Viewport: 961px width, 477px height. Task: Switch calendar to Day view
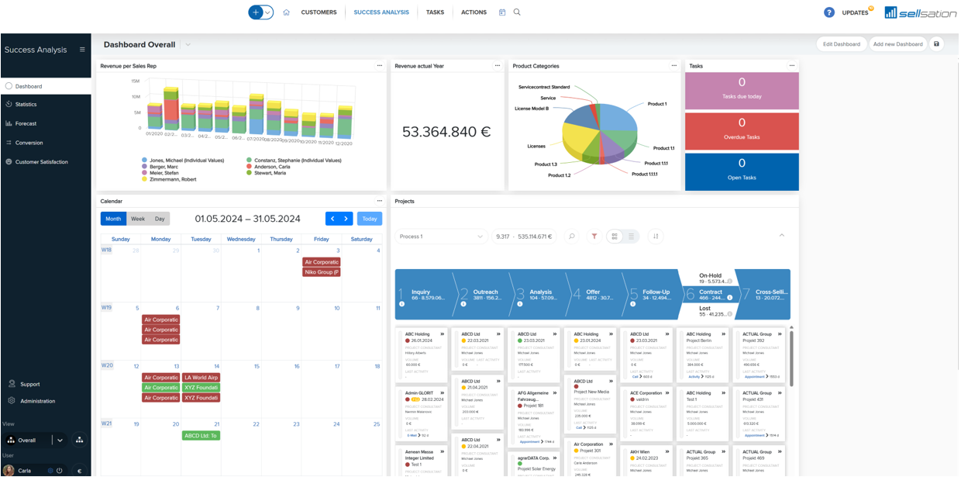click(160, 219)
